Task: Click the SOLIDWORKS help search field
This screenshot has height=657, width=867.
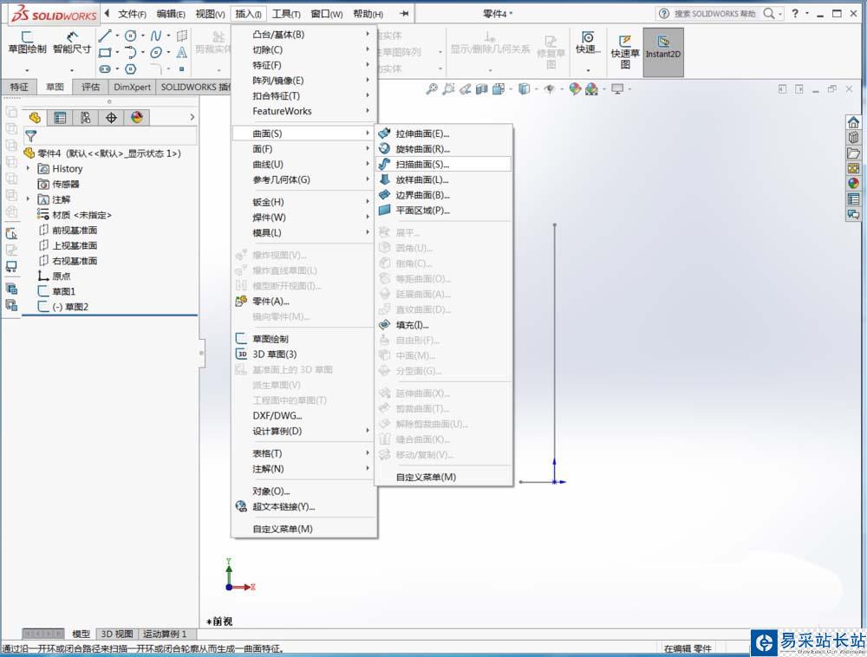Action: pyautogui.click(x=714, y=14)
